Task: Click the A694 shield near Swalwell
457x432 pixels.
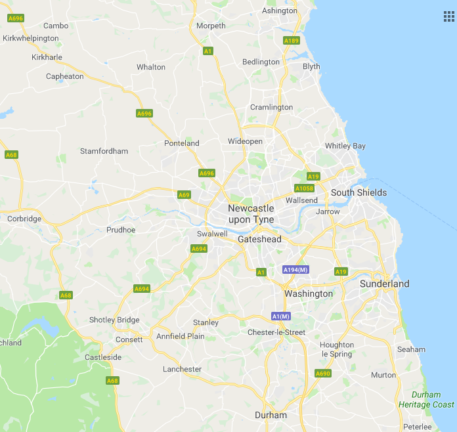Action: (199, 249)
